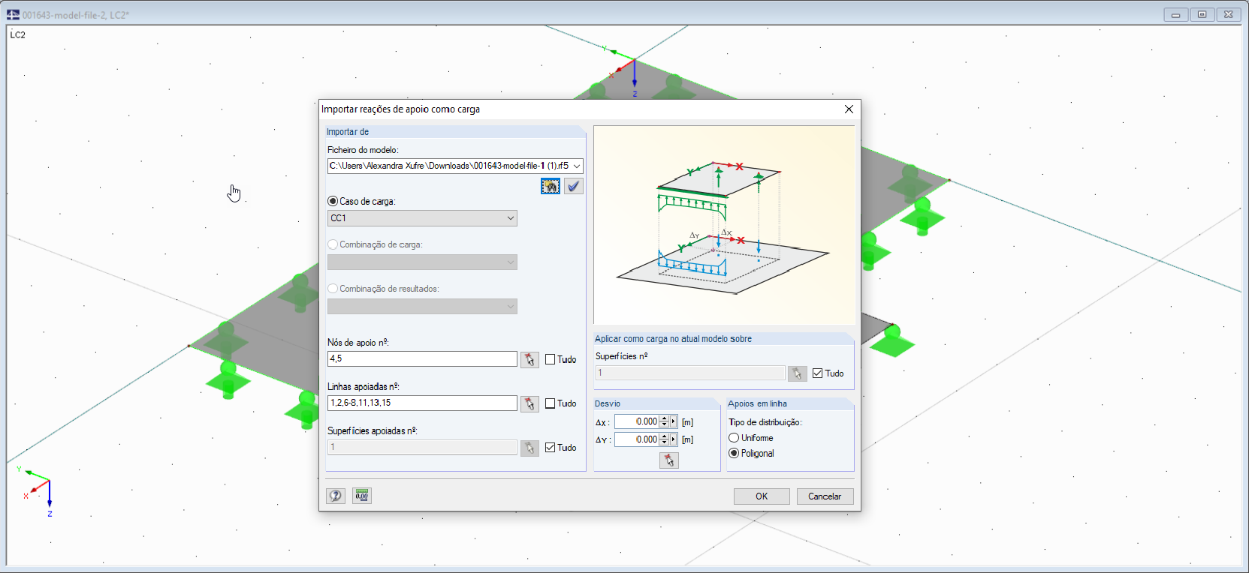Decrease the Δy offset with the down arrow
Viewport: 1249px width, 573px height.
[664, 442]
